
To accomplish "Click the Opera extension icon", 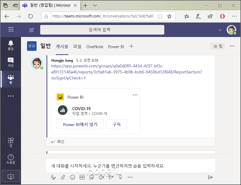I will point(222,16).
